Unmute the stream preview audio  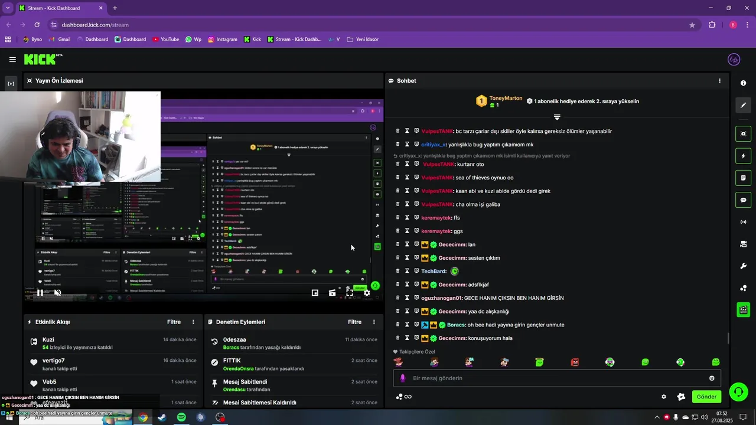tap(57, 292)
